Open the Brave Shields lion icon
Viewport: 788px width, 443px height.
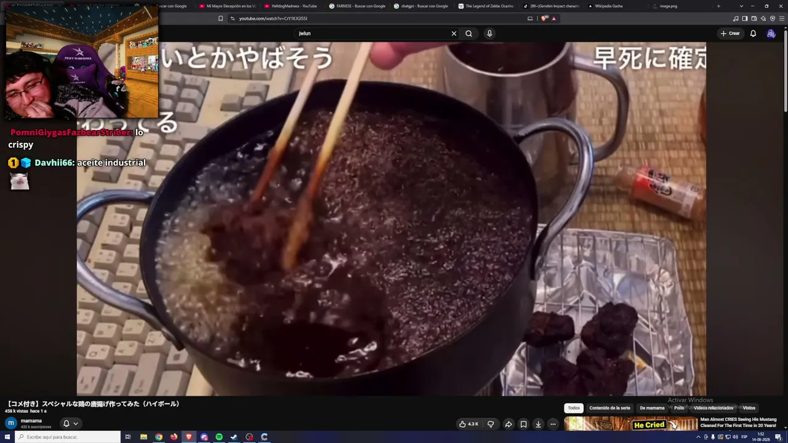pyautogui.click(x=544, y=18)
